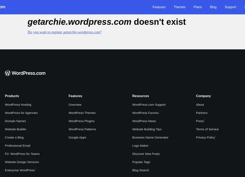
Task: Open Discover New Posts link
Action: pyautogui.click(x=146, y=154)
